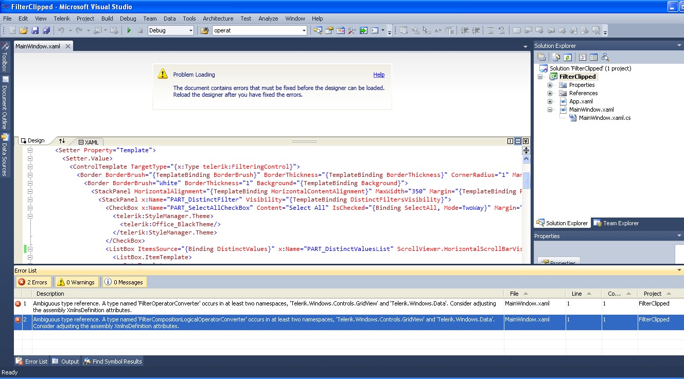Collapse the Setter Property Template XAML block
This screenshot has height=379, width=684.
click(30, 150)
